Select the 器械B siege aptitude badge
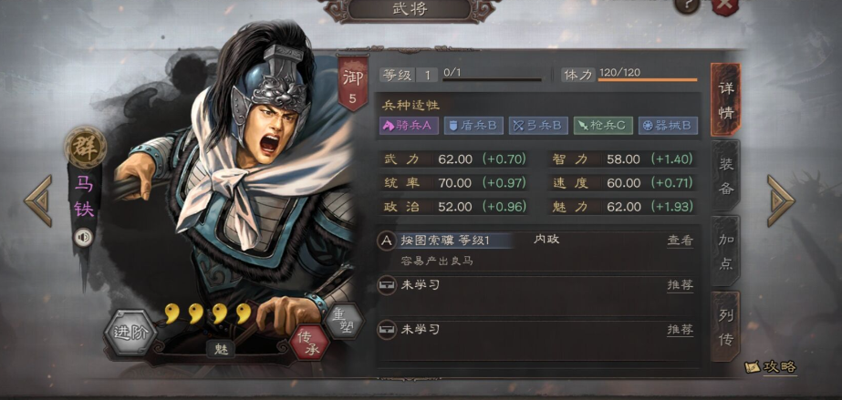Viewport: 842px width, 400px height. coord(668,126)
